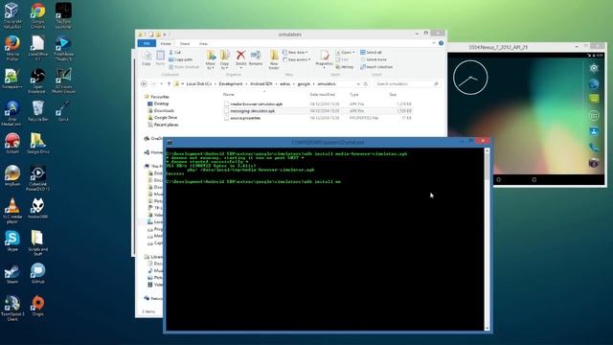The image size is (613, 345).
Task: Click Copy path in Explorer ribbon
Action: click(181, 59)
